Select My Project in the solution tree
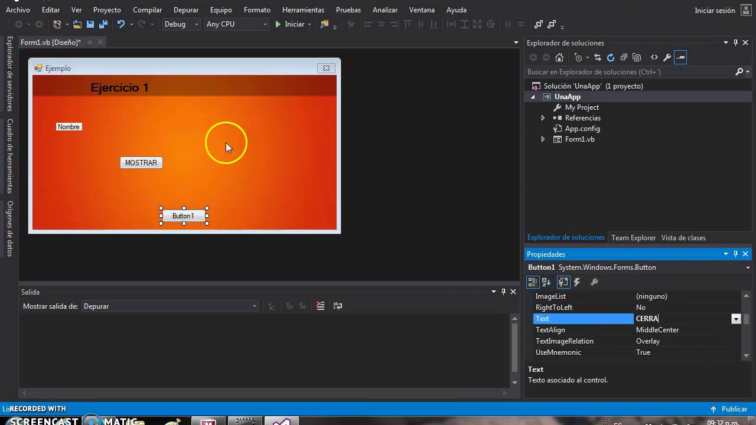The image size is (756, 425). click(582, 107)
